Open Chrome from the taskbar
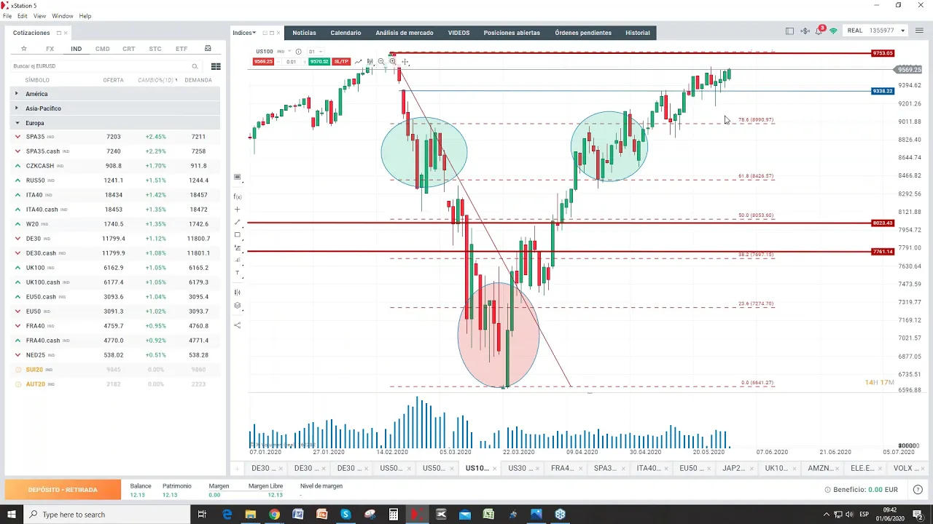The height and width of the screenshot is (524, 933). [x=274, y=515]
